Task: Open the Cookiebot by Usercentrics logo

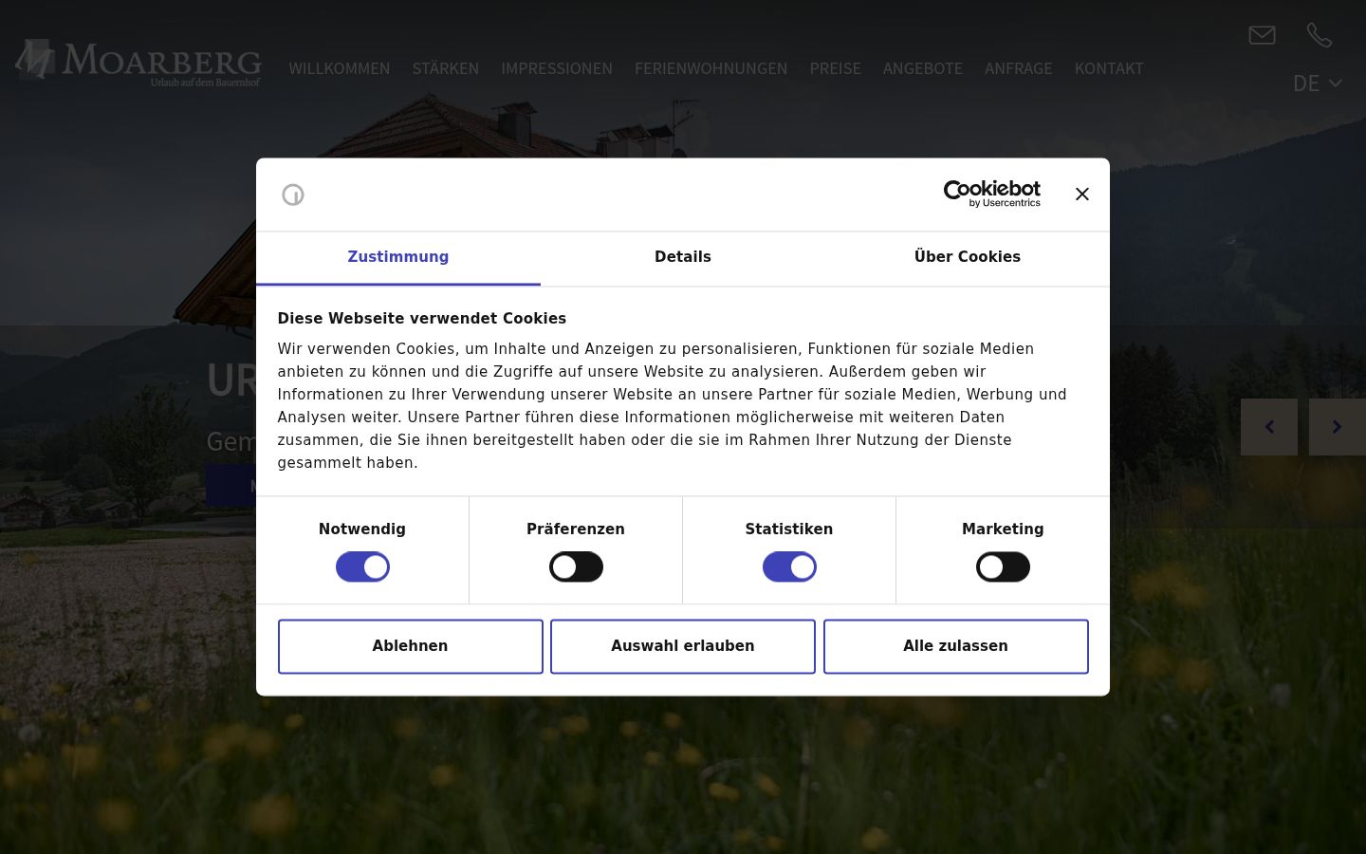Action: pyautogui.click(x=992, y=194)
